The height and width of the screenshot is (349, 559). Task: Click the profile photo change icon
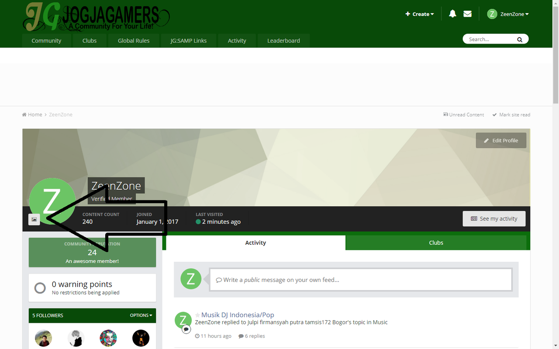click(x=34, y=219)
